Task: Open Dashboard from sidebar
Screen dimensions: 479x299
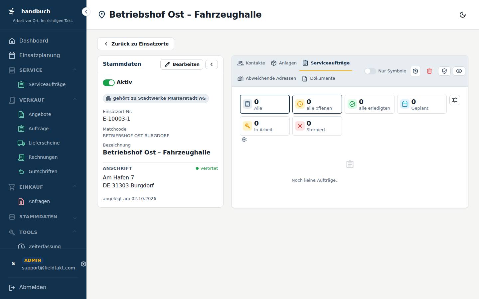Action: pyautogui.click(x=43, y=41)
